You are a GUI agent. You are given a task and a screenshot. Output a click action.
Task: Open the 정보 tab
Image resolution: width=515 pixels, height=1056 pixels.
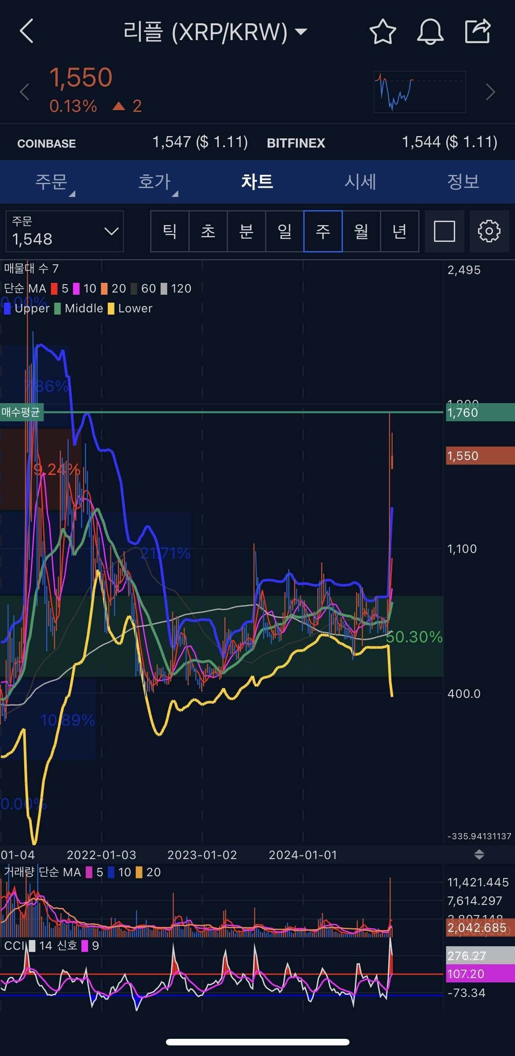coord(463,182)
